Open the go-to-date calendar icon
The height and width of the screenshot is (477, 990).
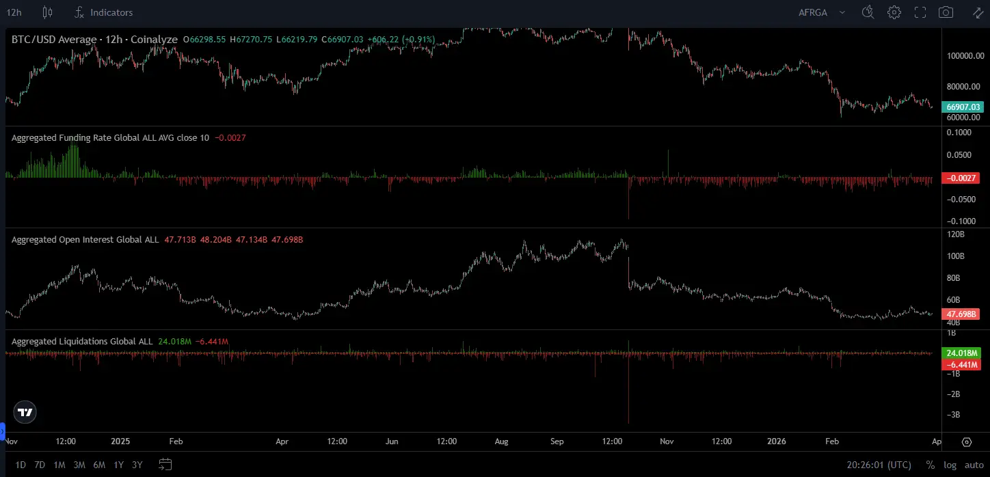[x=165, y=464]
